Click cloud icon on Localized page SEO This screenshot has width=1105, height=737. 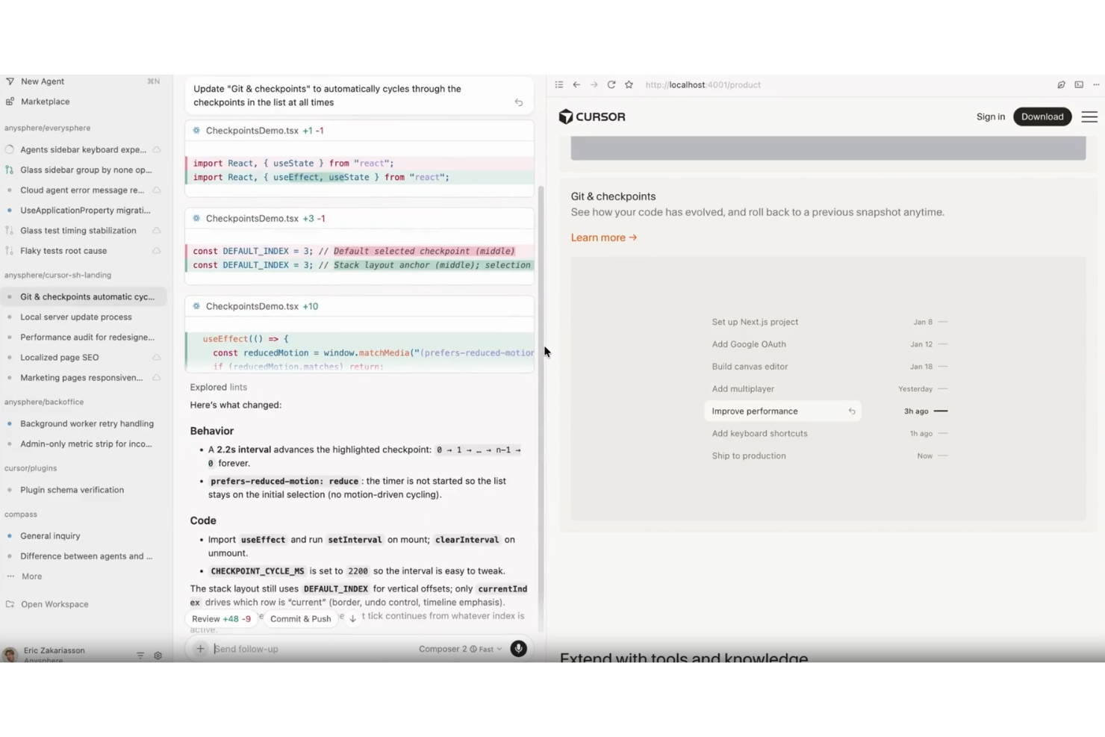point(157,358)
